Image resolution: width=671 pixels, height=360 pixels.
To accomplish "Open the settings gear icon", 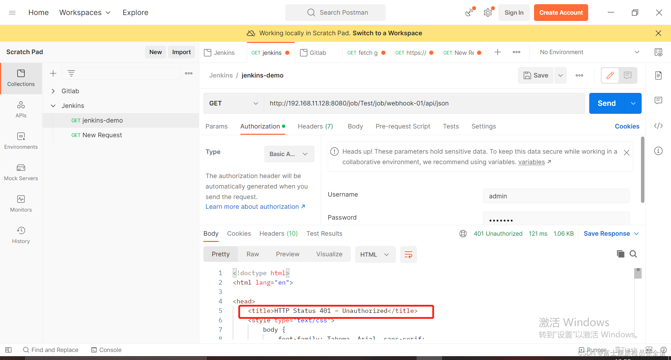I will 488,13.
